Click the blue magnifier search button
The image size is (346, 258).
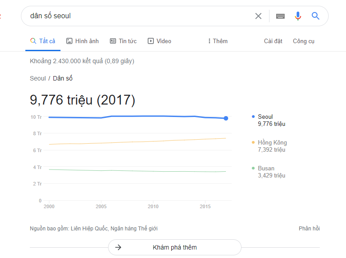pos(315,16)
